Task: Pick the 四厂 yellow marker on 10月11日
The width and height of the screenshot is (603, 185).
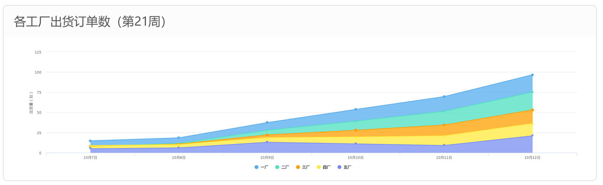Action: [x=444, y=135]
